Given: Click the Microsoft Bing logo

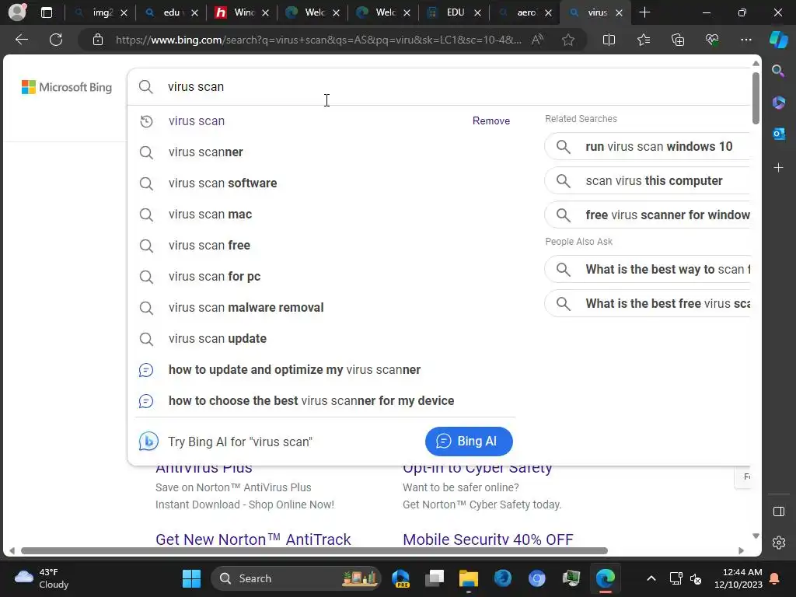Looking at the screenshot, I should (67, 87).
